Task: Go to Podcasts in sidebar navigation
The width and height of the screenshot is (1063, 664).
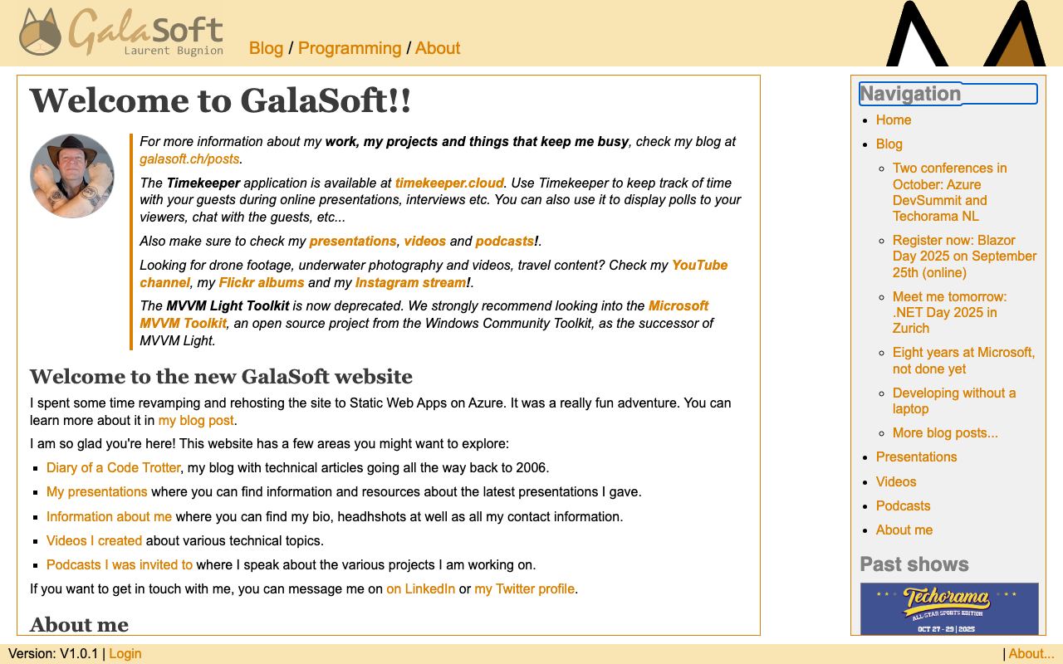Action: tap(903, 505)
